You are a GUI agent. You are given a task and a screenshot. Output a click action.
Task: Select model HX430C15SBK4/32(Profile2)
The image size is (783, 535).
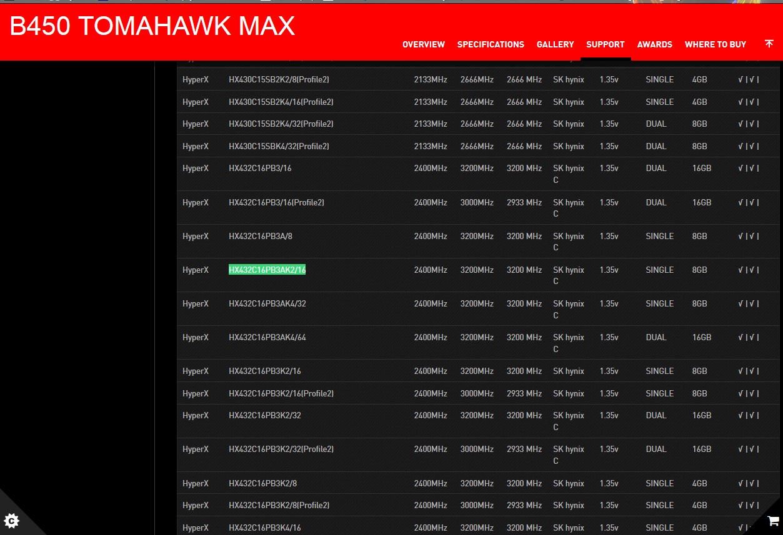279,146
